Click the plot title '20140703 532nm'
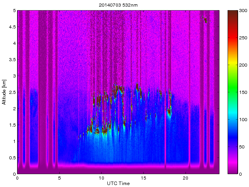This screenshot has width=249, height=187. (118, 5)
